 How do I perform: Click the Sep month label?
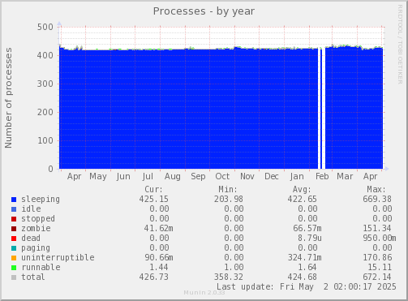(198, 177)
